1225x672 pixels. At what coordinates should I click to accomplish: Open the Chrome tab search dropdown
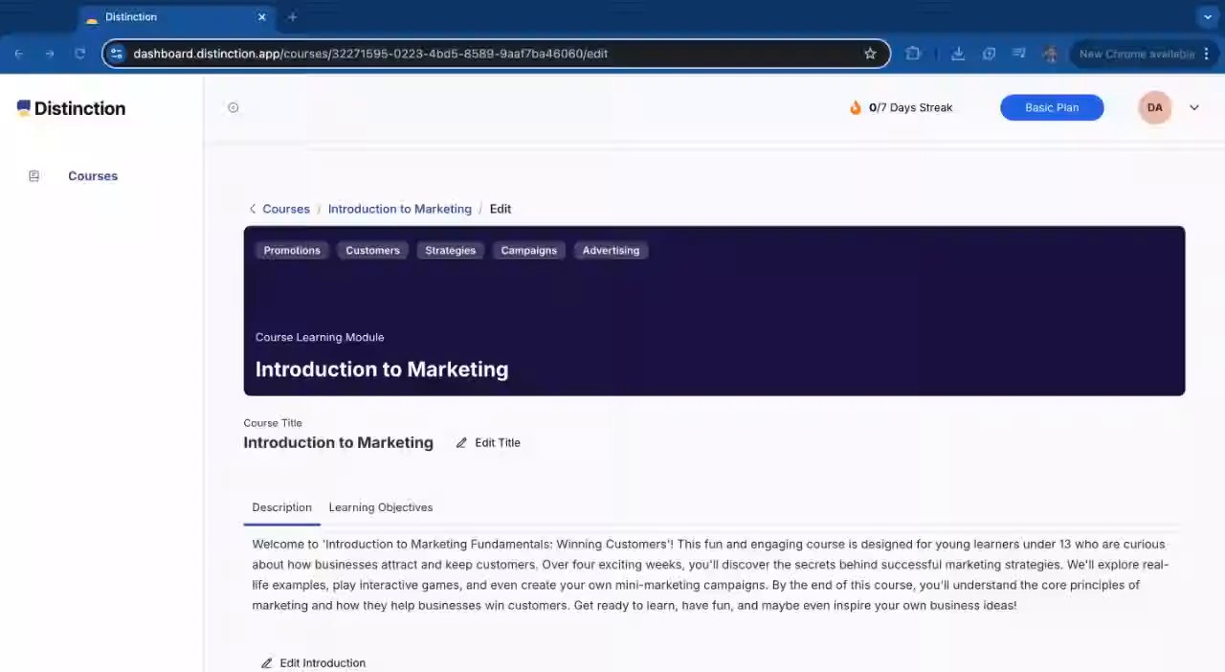coord(1207,16)
